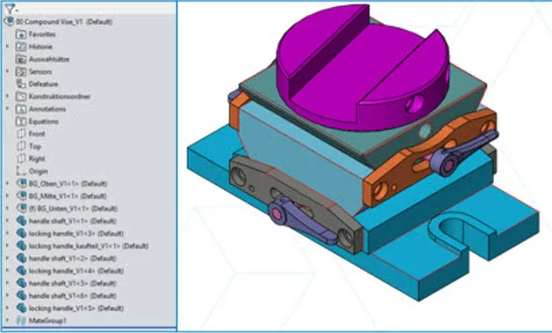552x333 pixels.
Task: Click the BG_Oben_V1<1> subassembly icon
Action: [x=20, y=184]
